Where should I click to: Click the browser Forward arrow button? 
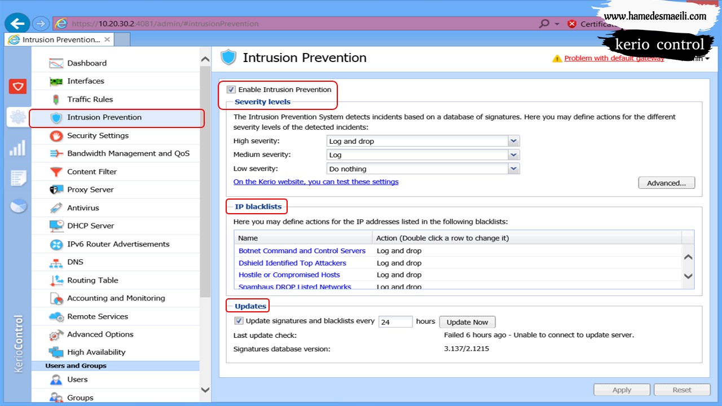(x=40, y=24)
